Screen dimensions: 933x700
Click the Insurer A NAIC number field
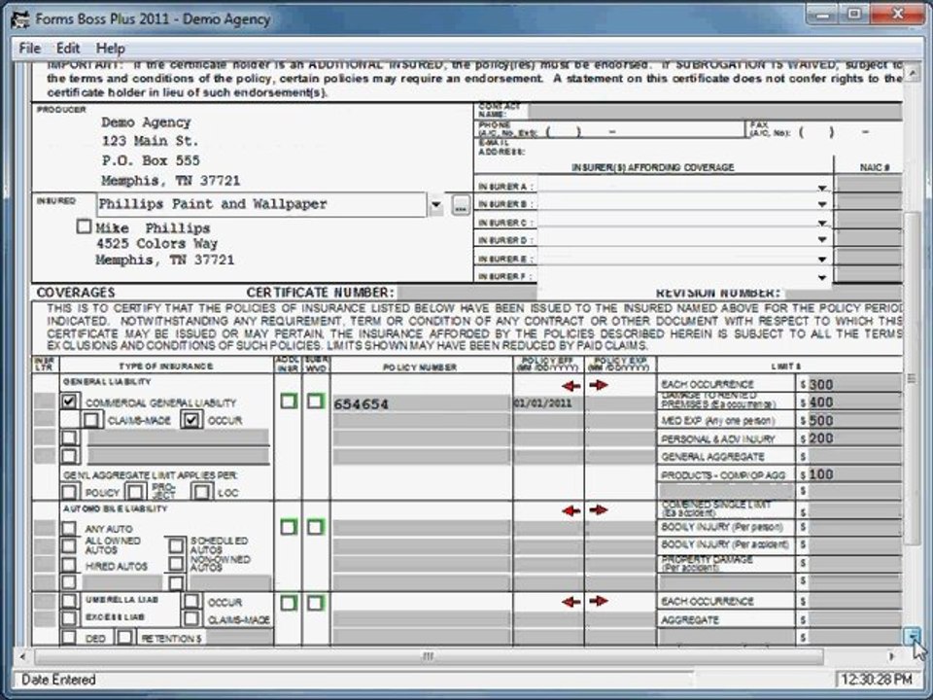click(x=869, y=185)
